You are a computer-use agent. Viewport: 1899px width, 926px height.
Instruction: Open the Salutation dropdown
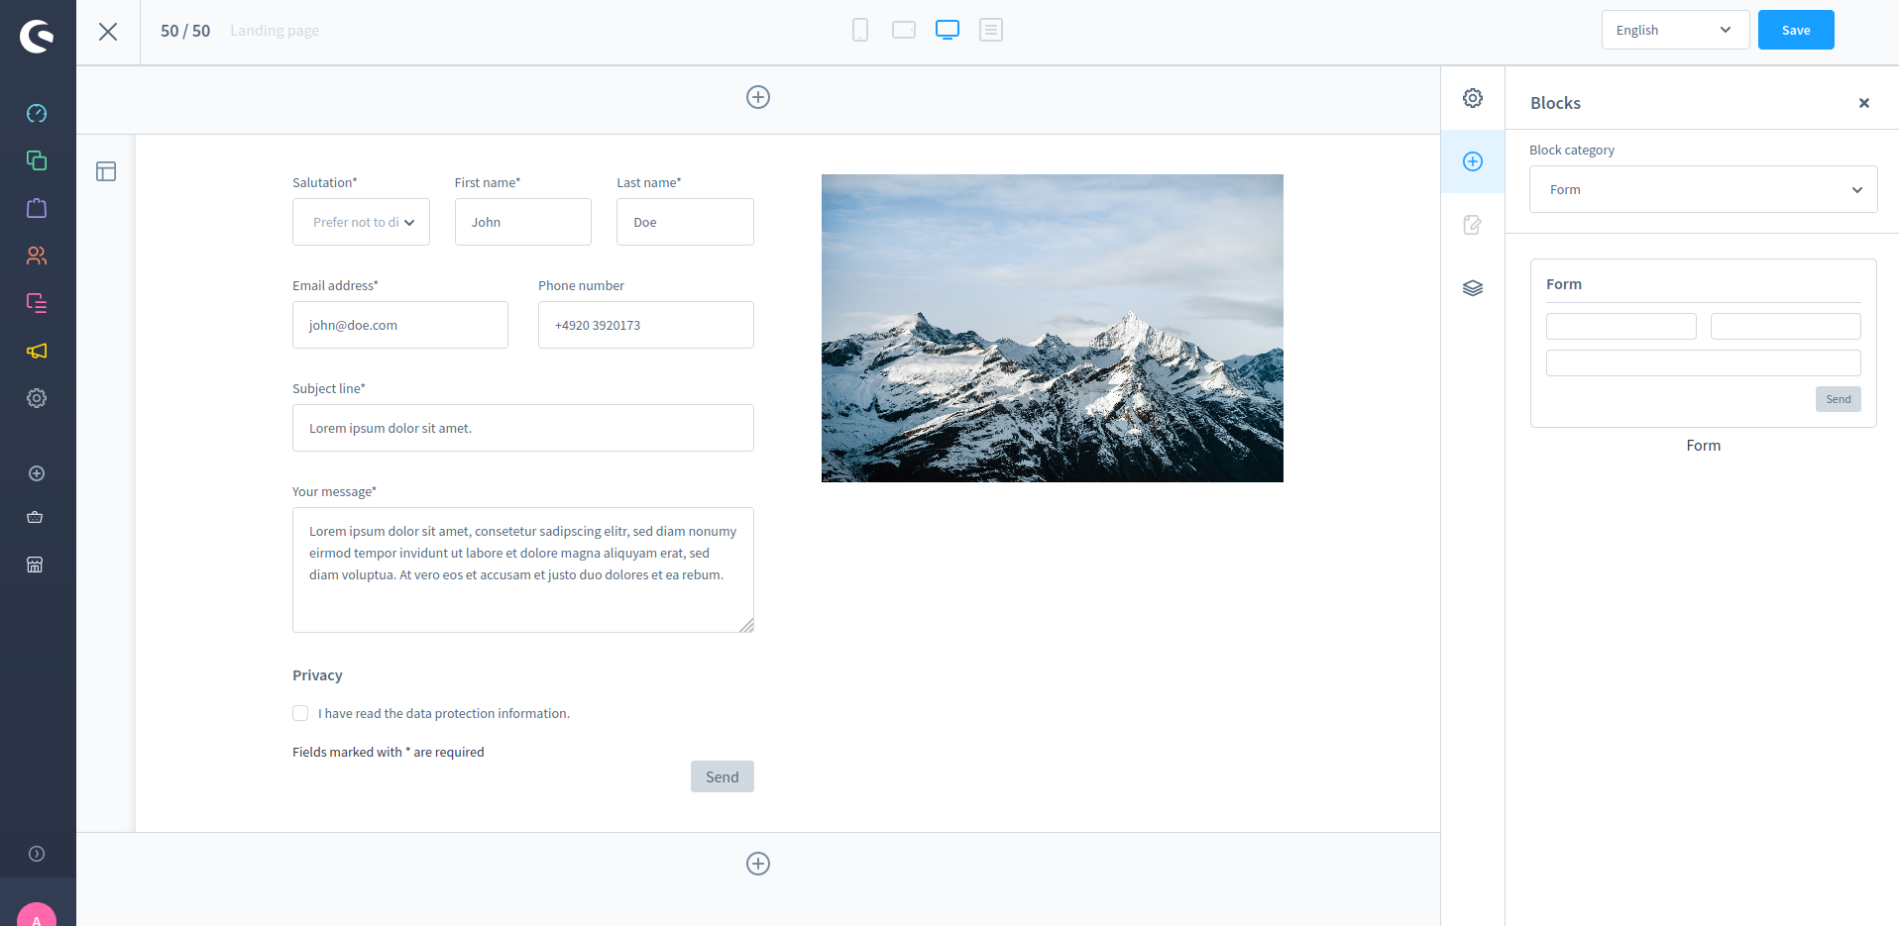click(361, 222)
